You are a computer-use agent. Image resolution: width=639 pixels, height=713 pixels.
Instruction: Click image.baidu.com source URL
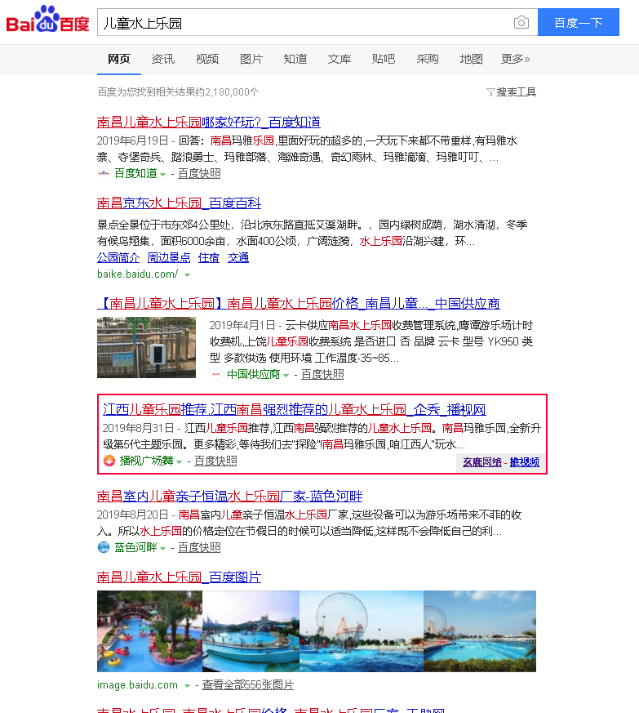pos(137,684)
